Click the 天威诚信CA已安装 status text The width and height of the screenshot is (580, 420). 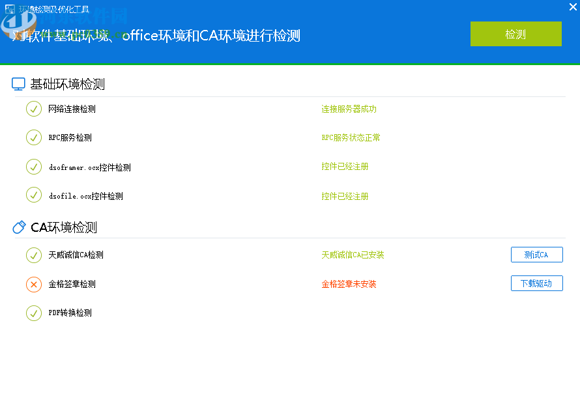coord(353,255)
